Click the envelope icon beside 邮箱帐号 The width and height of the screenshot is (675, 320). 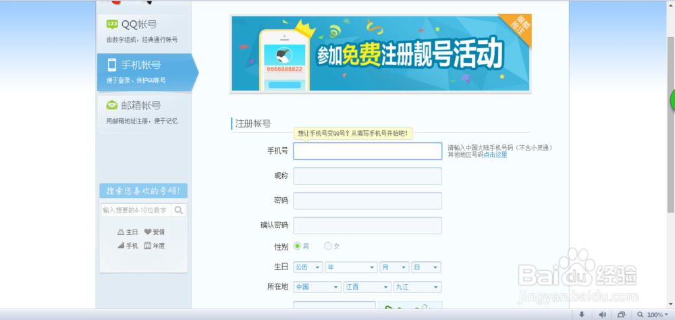click(112, 105)
